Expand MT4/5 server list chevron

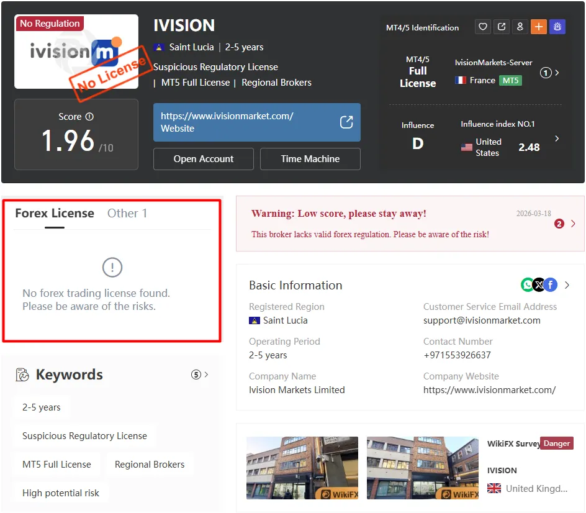557,73
